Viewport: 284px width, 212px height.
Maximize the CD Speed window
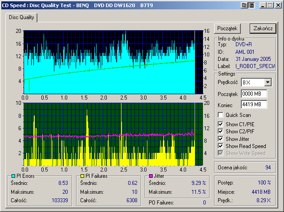(x=270, y=5)
